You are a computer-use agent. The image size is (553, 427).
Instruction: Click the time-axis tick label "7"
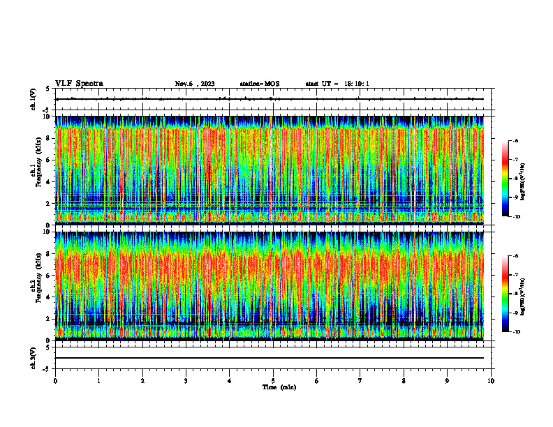360,381
